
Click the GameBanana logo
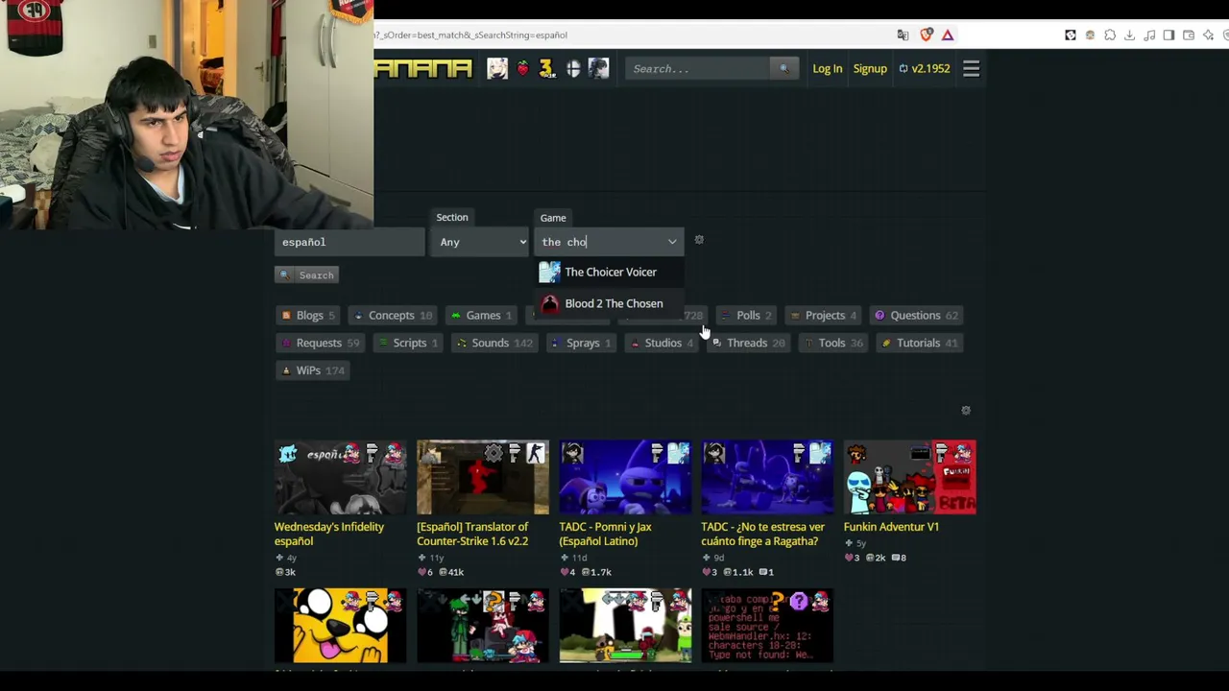coord(423,68)
